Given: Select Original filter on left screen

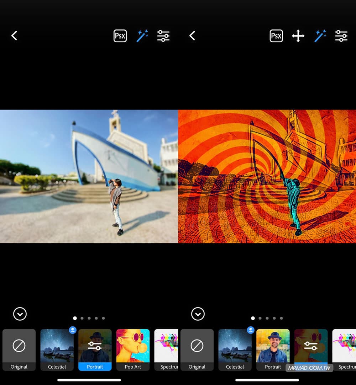Looking at the screenshot, I should pos(19,350).
